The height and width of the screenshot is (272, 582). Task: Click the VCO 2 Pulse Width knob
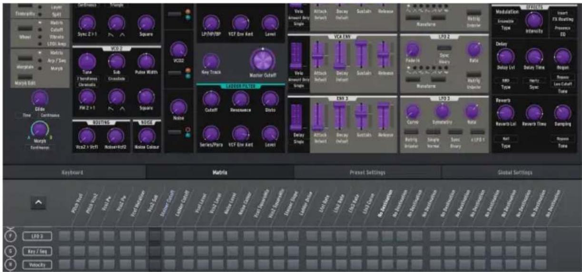146,61
